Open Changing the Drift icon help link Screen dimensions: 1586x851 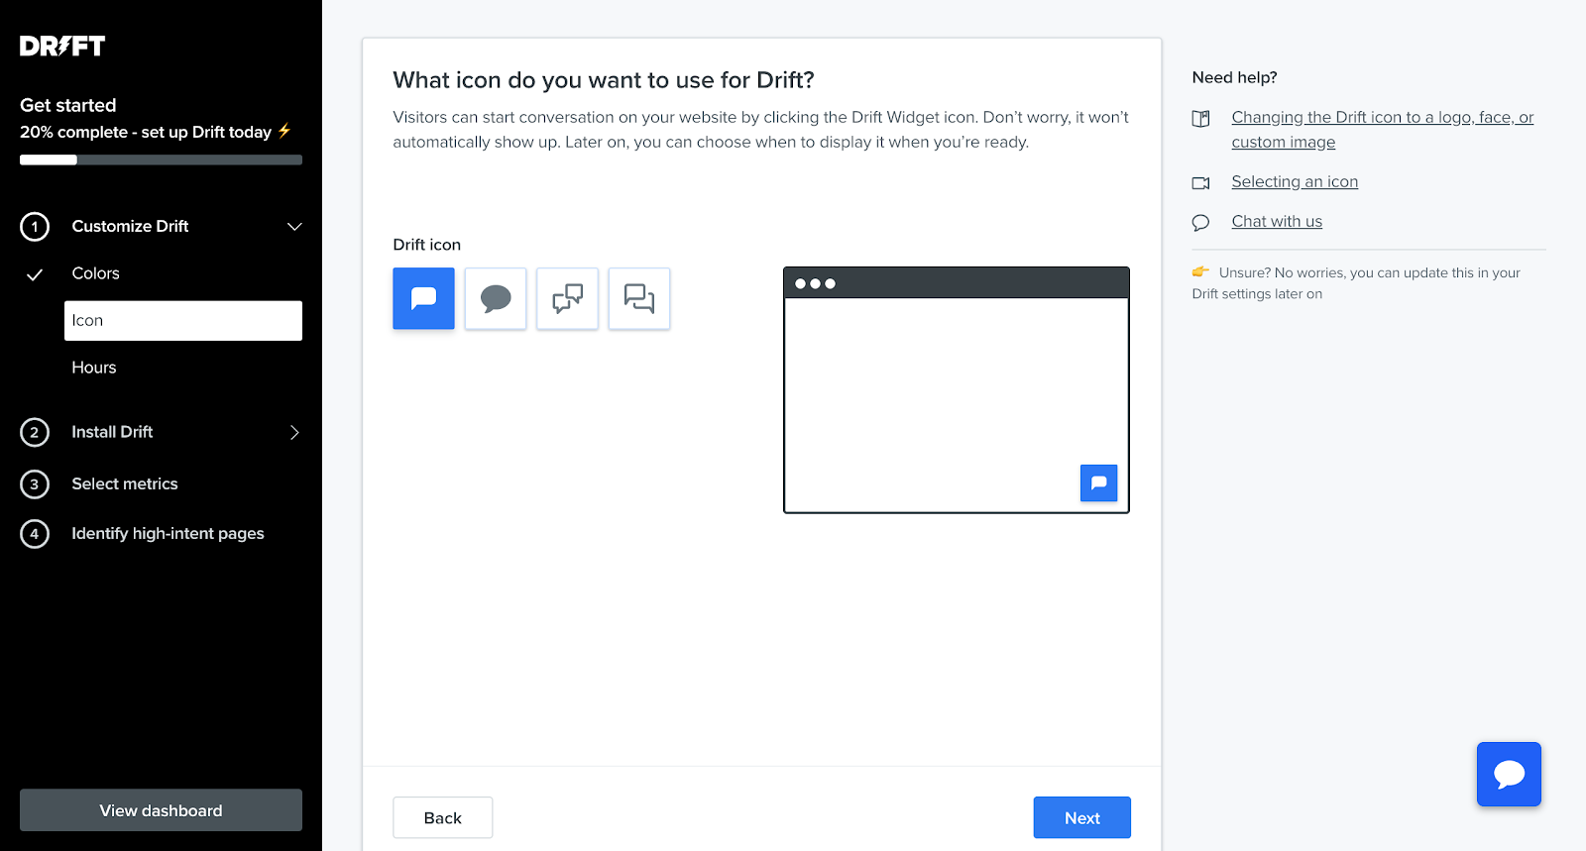(x=1383, y=130)
